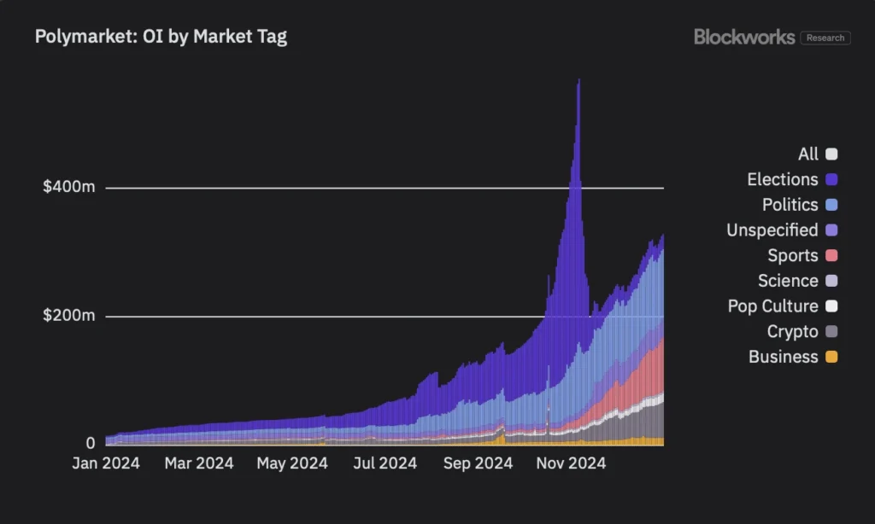Click the Politics legend color swatch
The height and width of the screenshot is (524, 875).
tap(831, 205)
